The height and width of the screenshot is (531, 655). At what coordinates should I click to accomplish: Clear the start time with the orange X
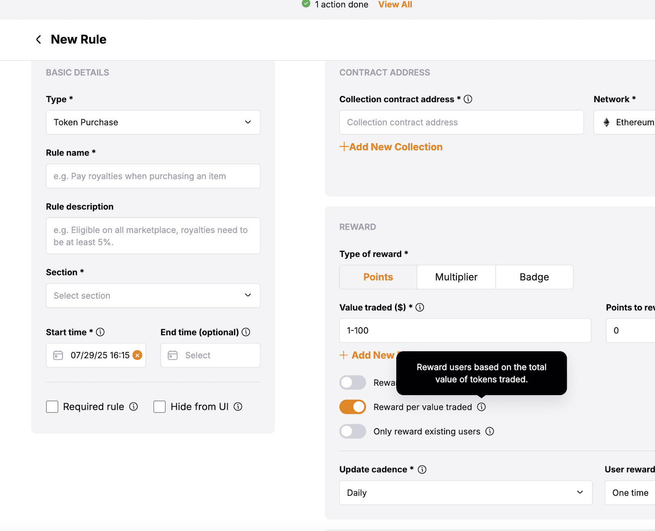click(x=138, y=355)
